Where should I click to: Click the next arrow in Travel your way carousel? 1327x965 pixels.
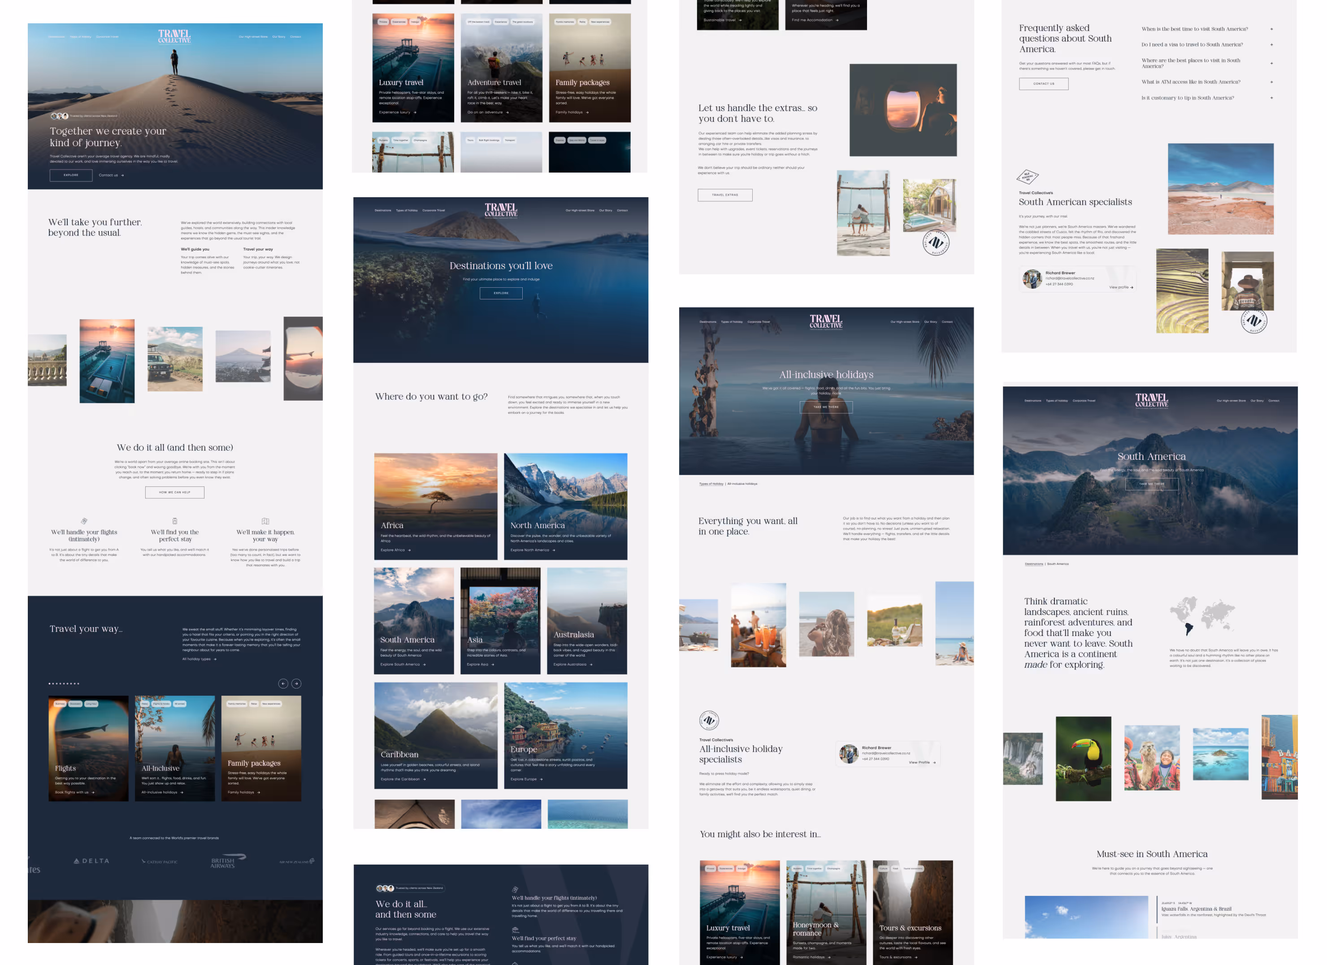click(x=297, y=683)
